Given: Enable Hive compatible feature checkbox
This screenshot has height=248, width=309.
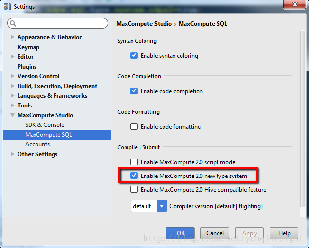Looking at the screenshot, I should (134, 189).
